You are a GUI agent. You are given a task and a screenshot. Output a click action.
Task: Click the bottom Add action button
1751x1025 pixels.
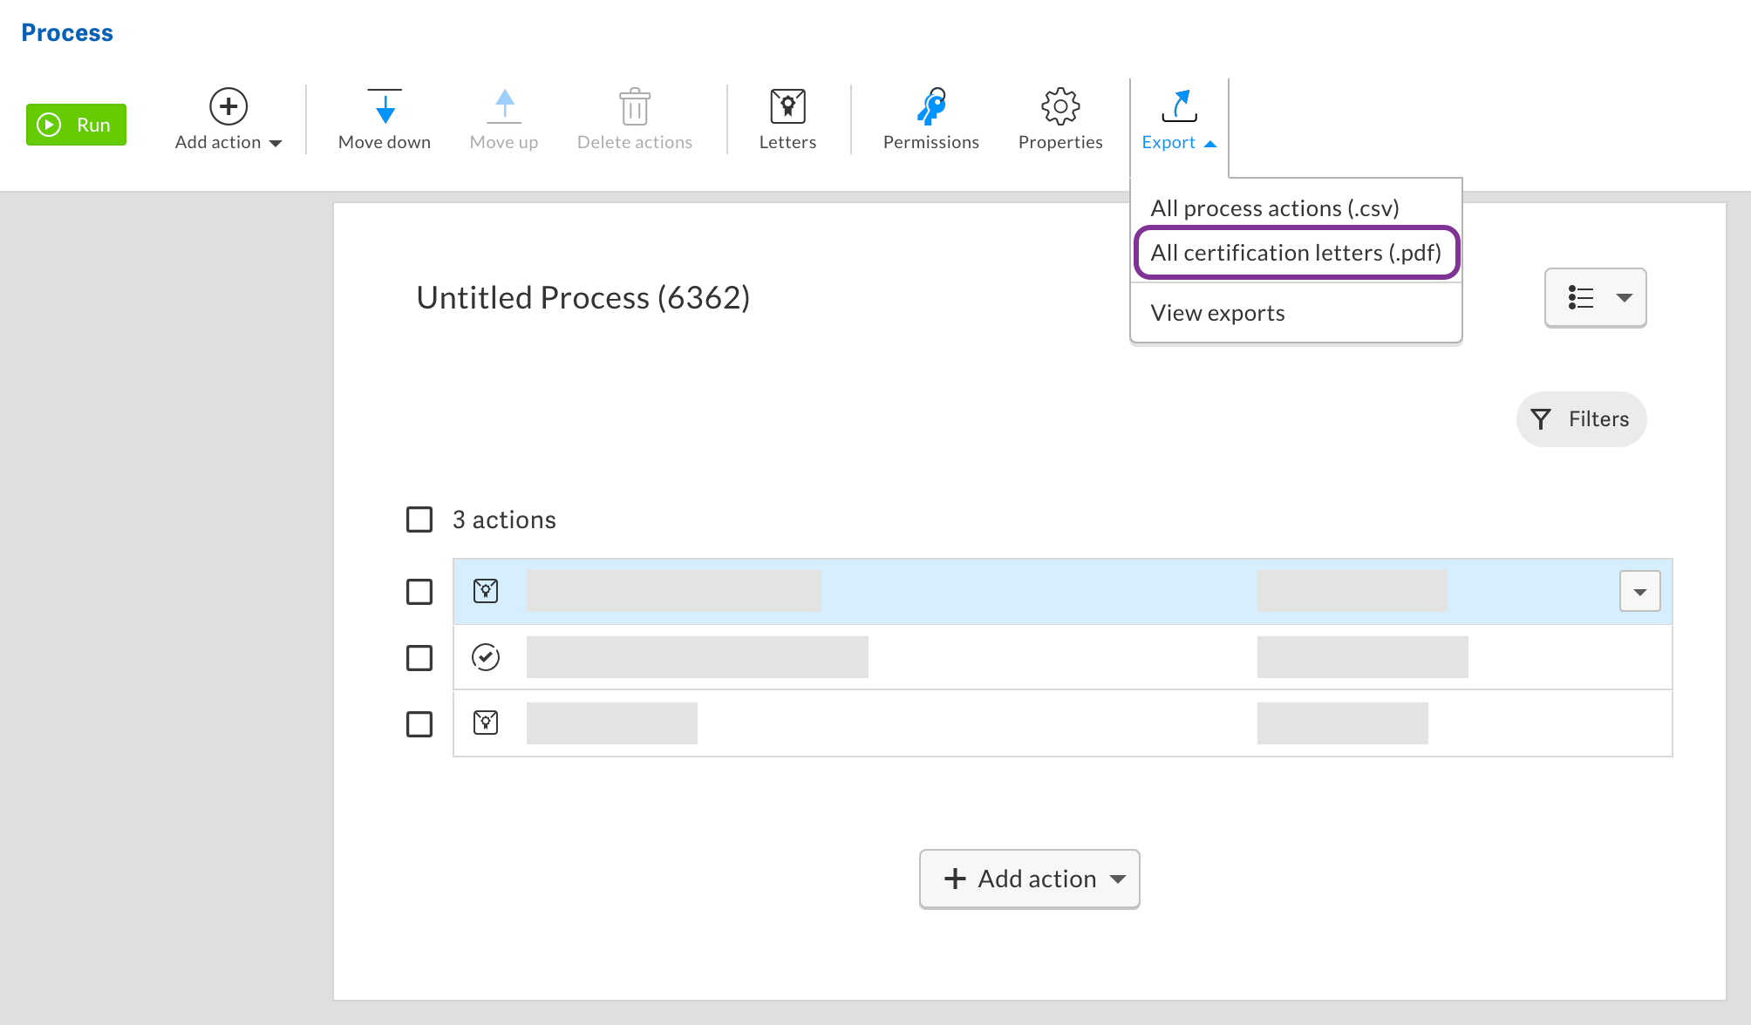1029,879
